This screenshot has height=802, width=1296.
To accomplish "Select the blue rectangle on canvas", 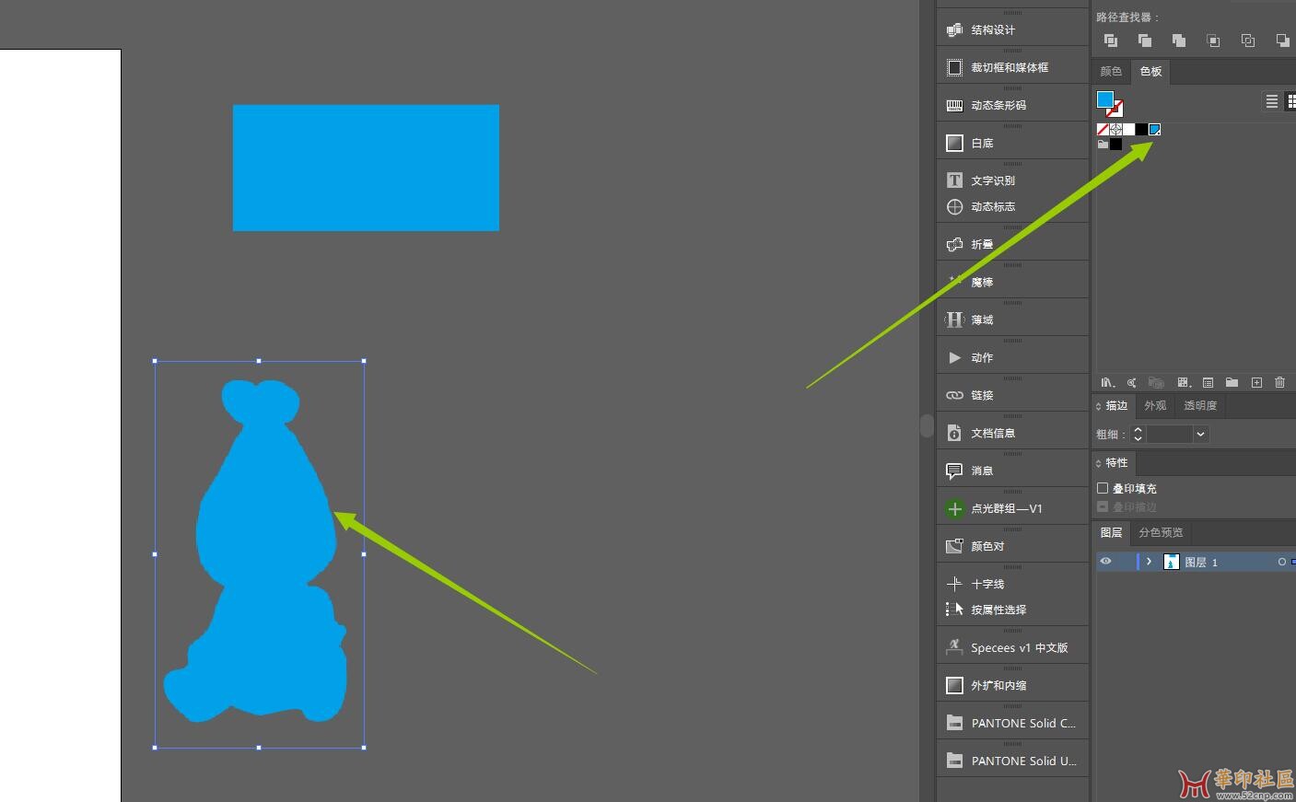I will [366, 168].
